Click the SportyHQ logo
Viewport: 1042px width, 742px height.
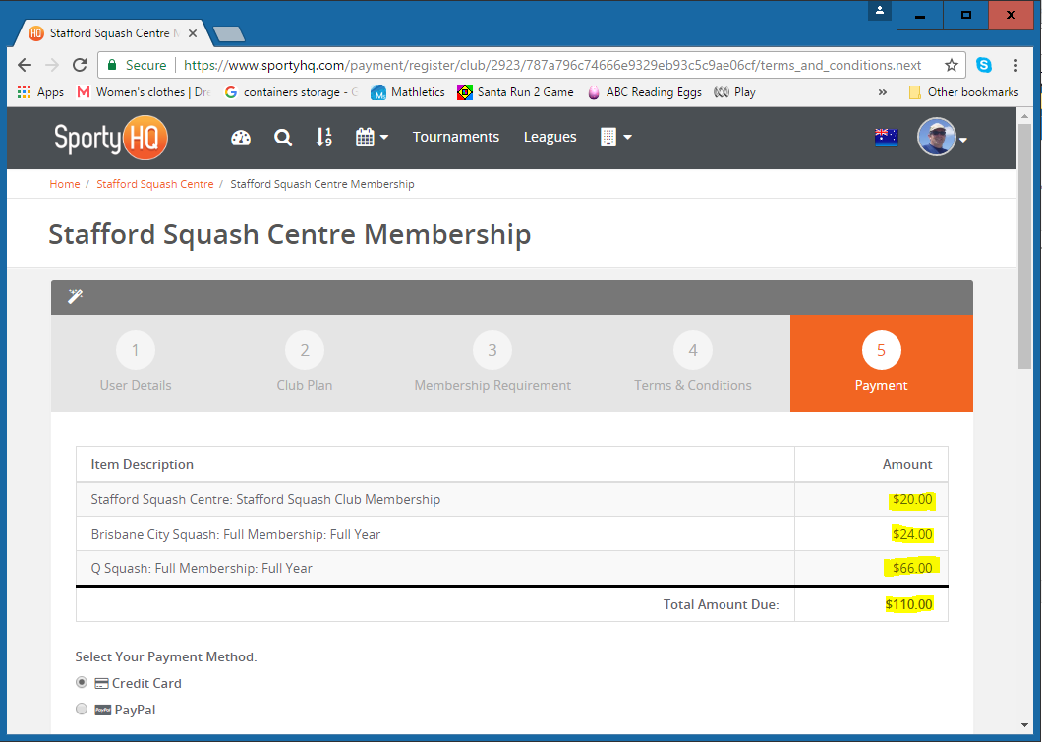point(111,138)
